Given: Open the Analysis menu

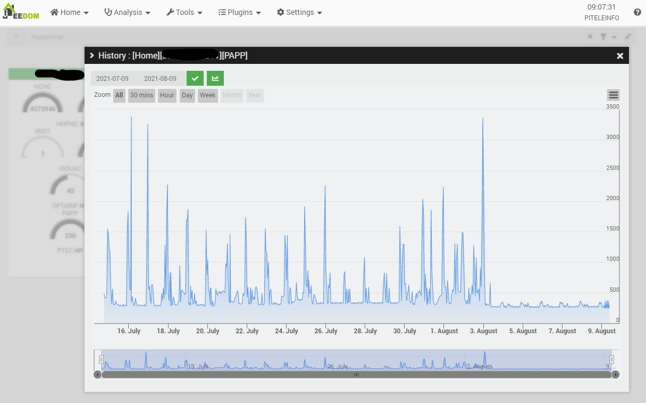Looking at the screenshot, I should (127, 12).
